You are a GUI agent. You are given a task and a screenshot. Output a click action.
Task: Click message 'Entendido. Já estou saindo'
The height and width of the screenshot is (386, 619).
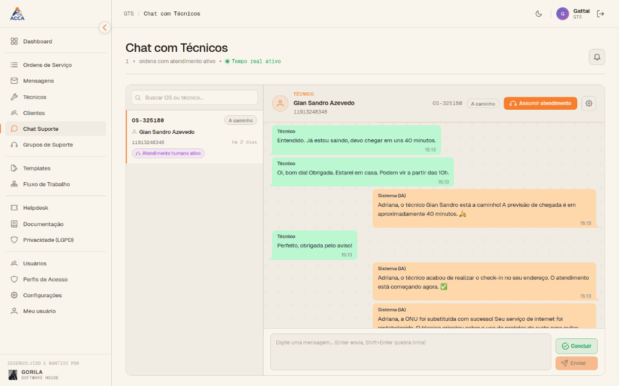pyautogui.click(x=356, y=140)
